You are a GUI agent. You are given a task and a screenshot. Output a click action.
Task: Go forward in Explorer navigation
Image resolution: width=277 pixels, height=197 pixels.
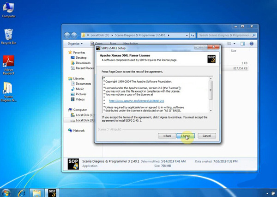click(74, 35)
